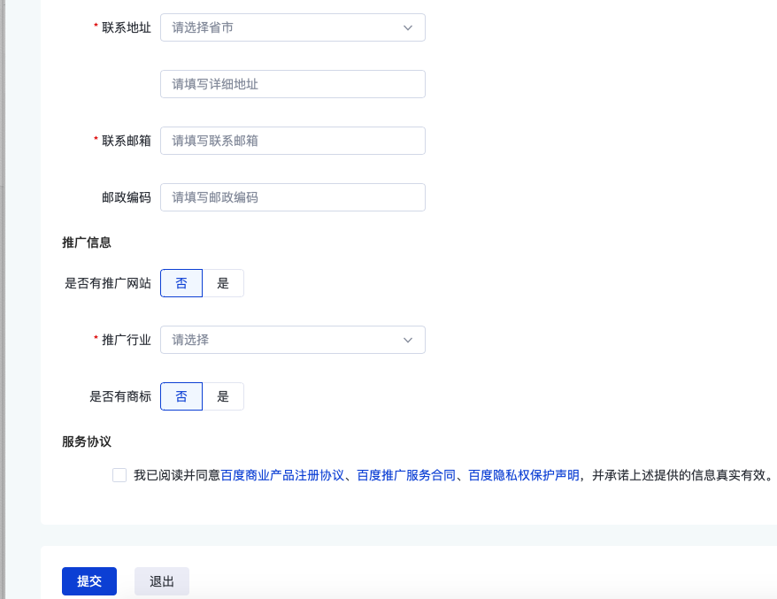Click the 提交 submit button
The image size is (777, 599).
(x=88, y=581)
